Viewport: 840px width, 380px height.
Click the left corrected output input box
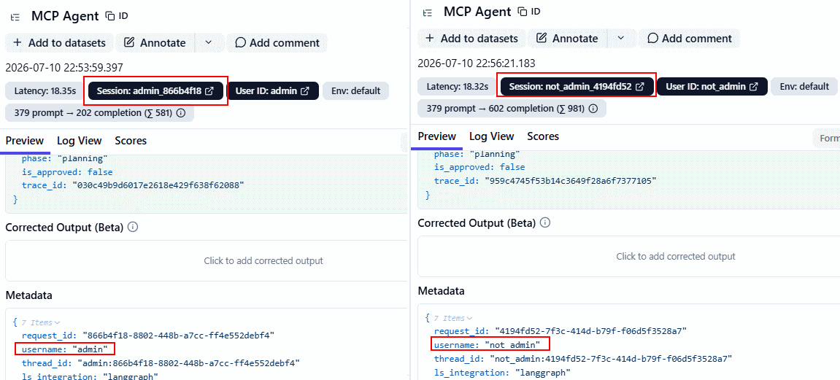[x=207, y=260]
